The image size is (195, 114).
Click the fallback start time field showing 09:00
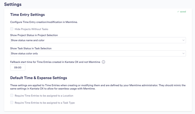click(18, 67)
